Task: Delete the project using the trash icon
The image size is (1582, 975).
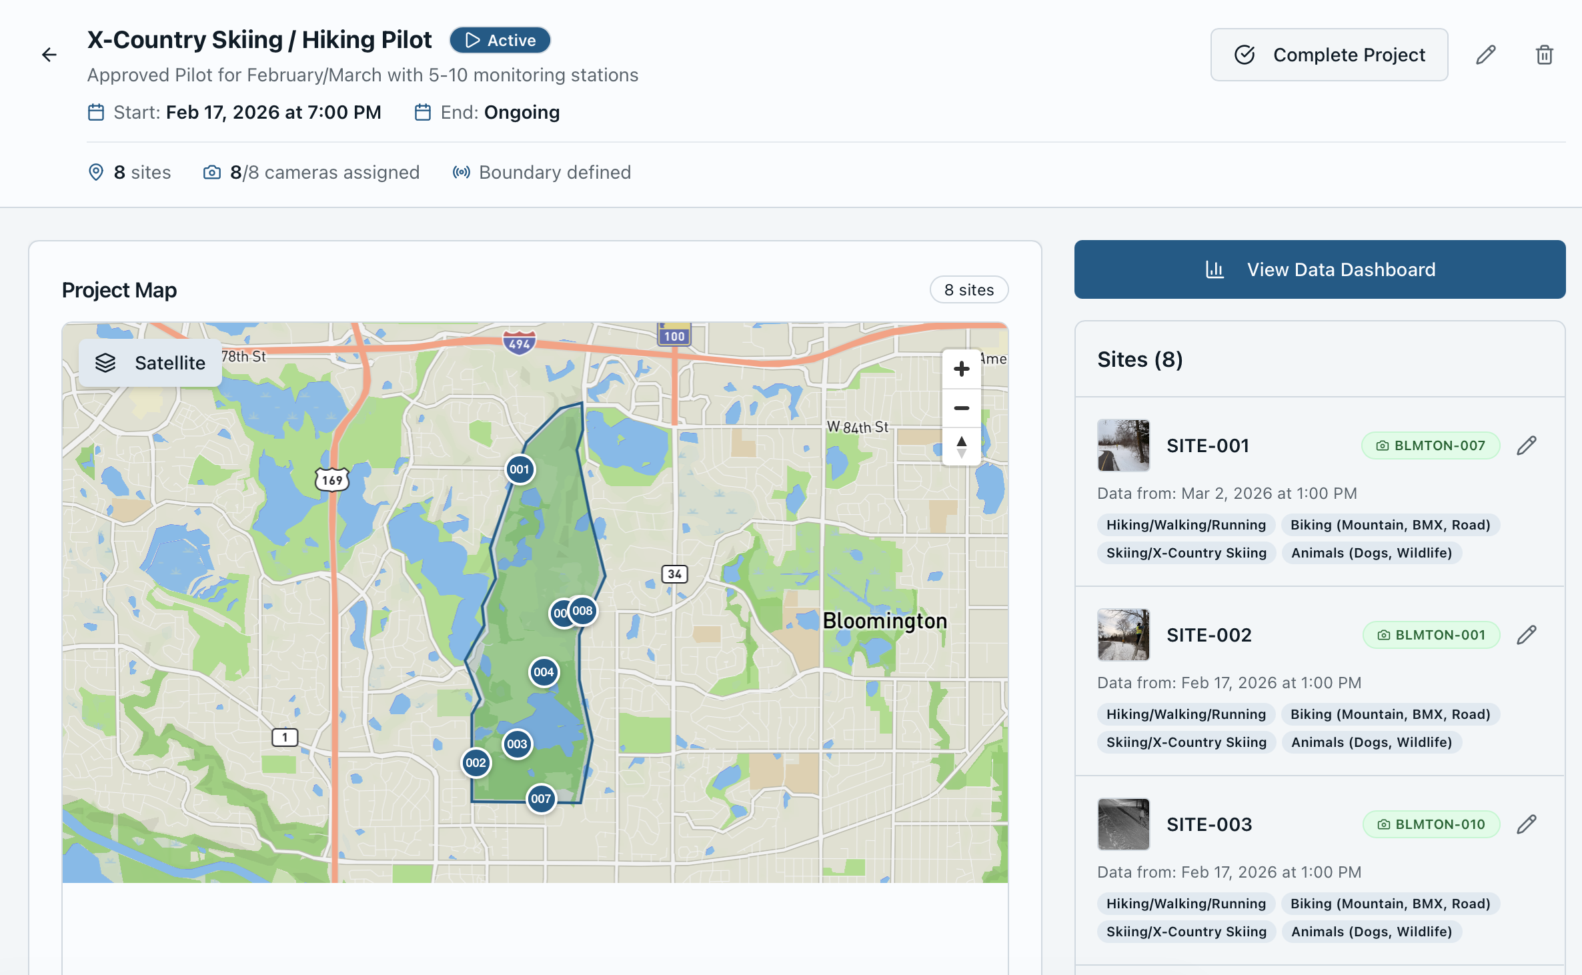Action: (x=1544, y=55)
